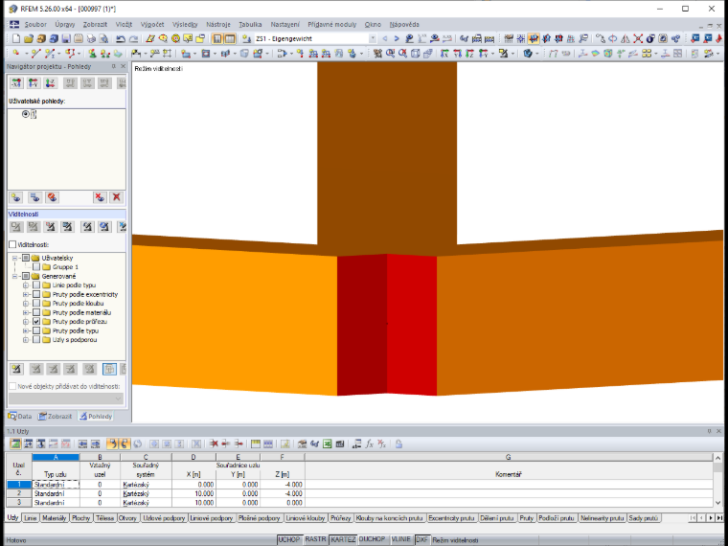Image resolution: width=728 pixels, height=546 pixels.
Task: Click the New file icon
Action: coord(16,39)
